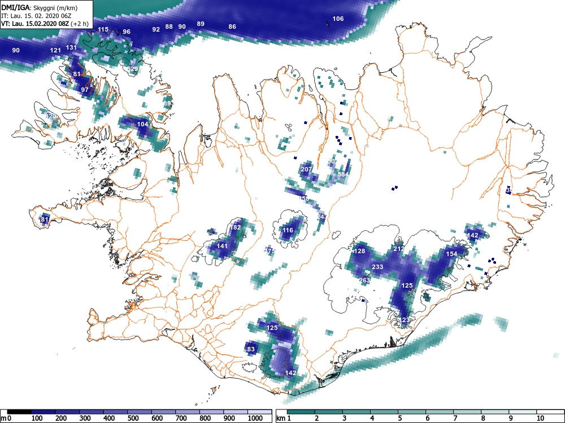Screen dimensions: 565x423
Task: Click the "5" label on the kilometer scale
Action: coord(399,418)
